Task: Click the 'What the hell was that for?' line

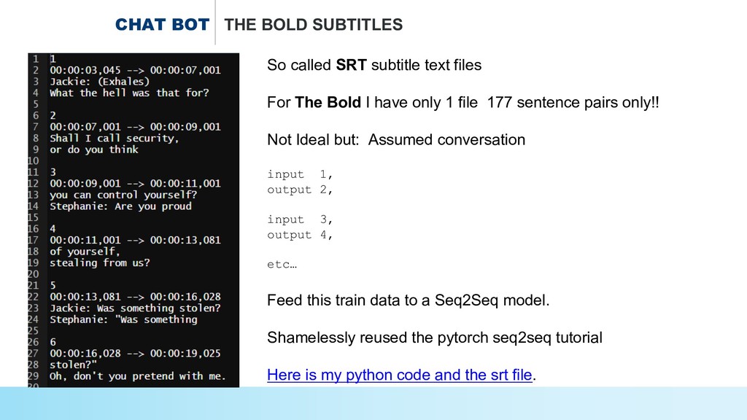Action: pyautogui.click(x=129, y=93)
